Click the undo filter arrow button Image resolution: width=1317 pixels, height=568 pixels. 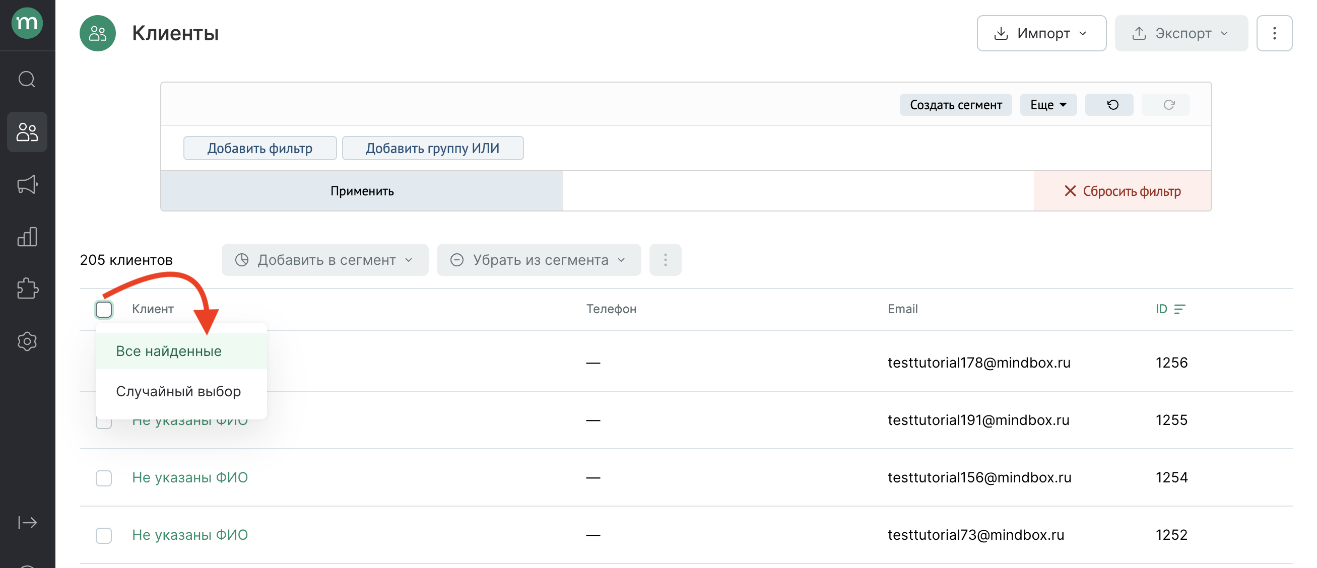tap(1109, 105)
